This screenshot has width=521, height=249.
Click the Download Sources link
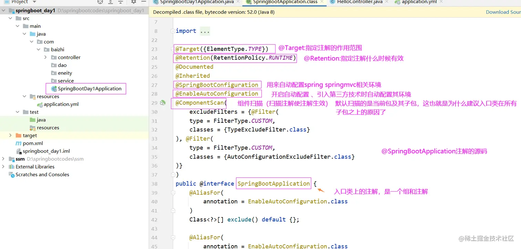(503, 12)
